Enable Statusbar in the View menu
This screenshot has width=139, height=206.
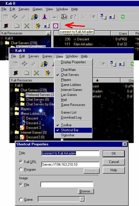73,135
